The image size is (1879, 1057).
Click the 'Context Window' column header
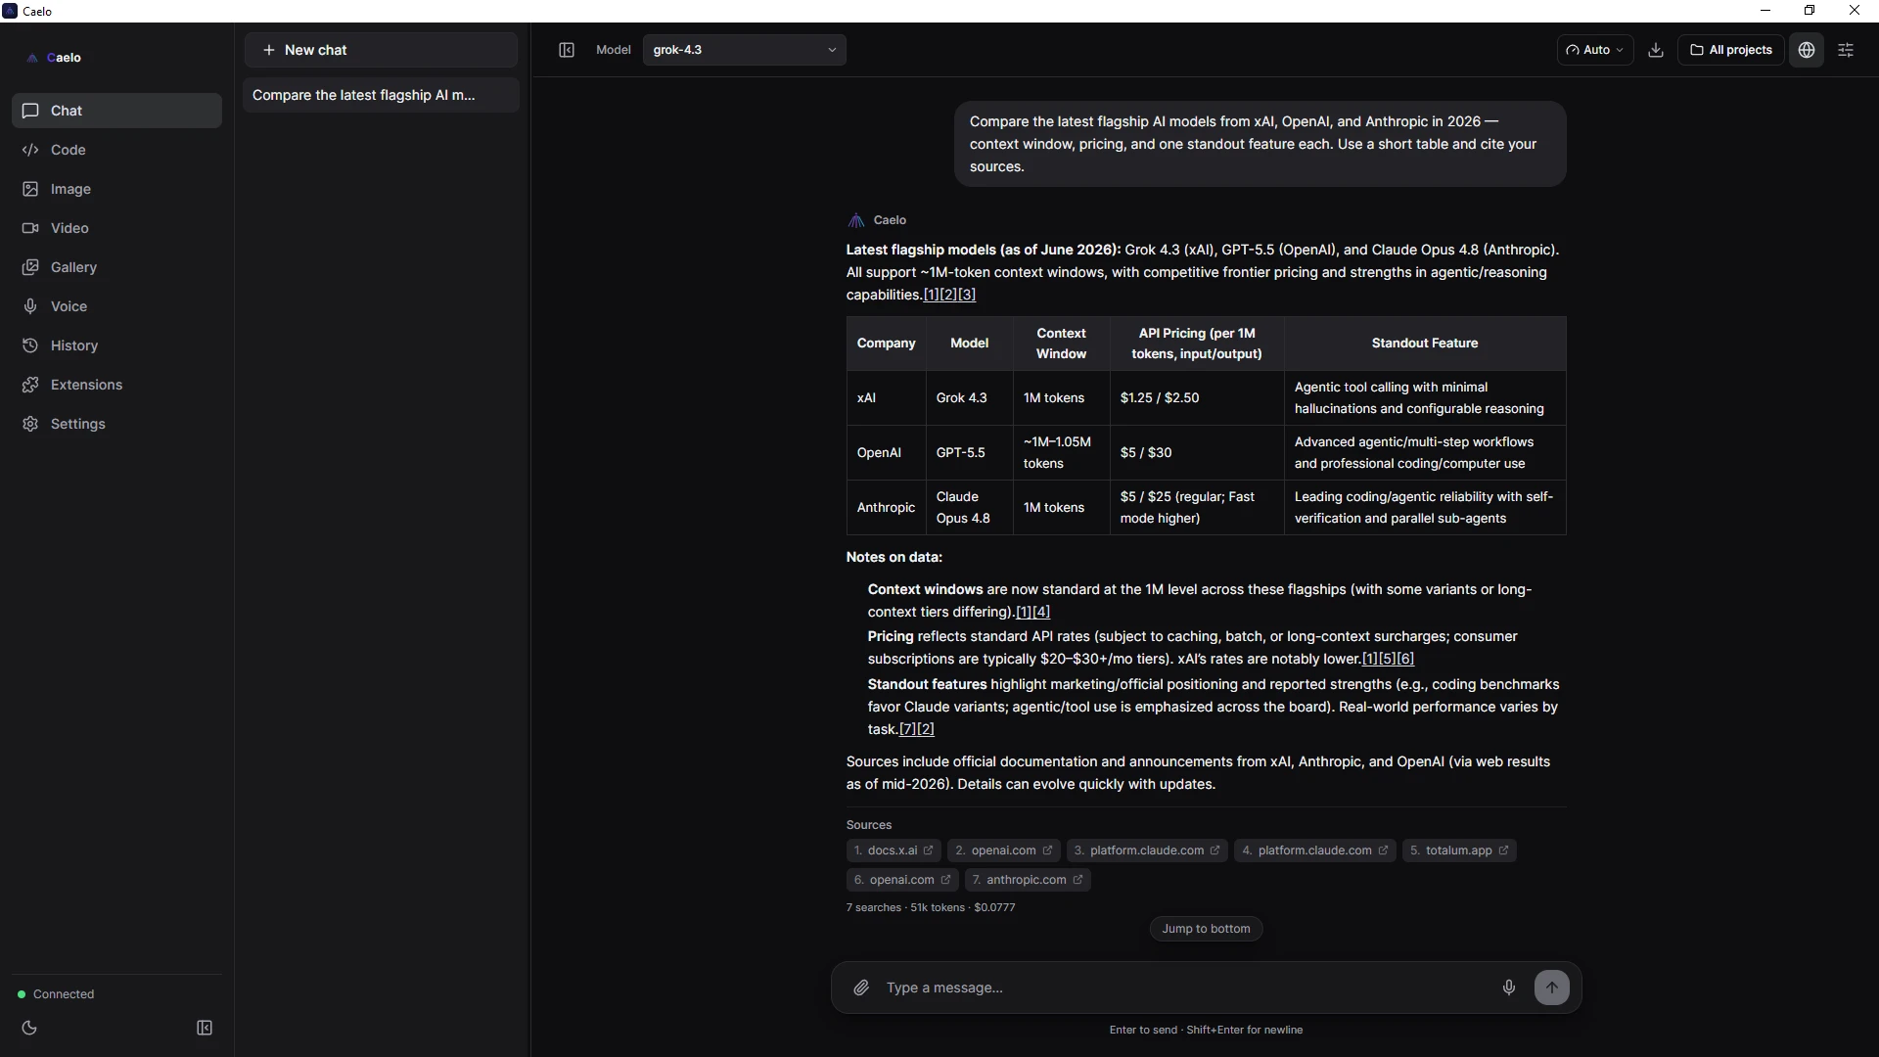(1061, 344)
